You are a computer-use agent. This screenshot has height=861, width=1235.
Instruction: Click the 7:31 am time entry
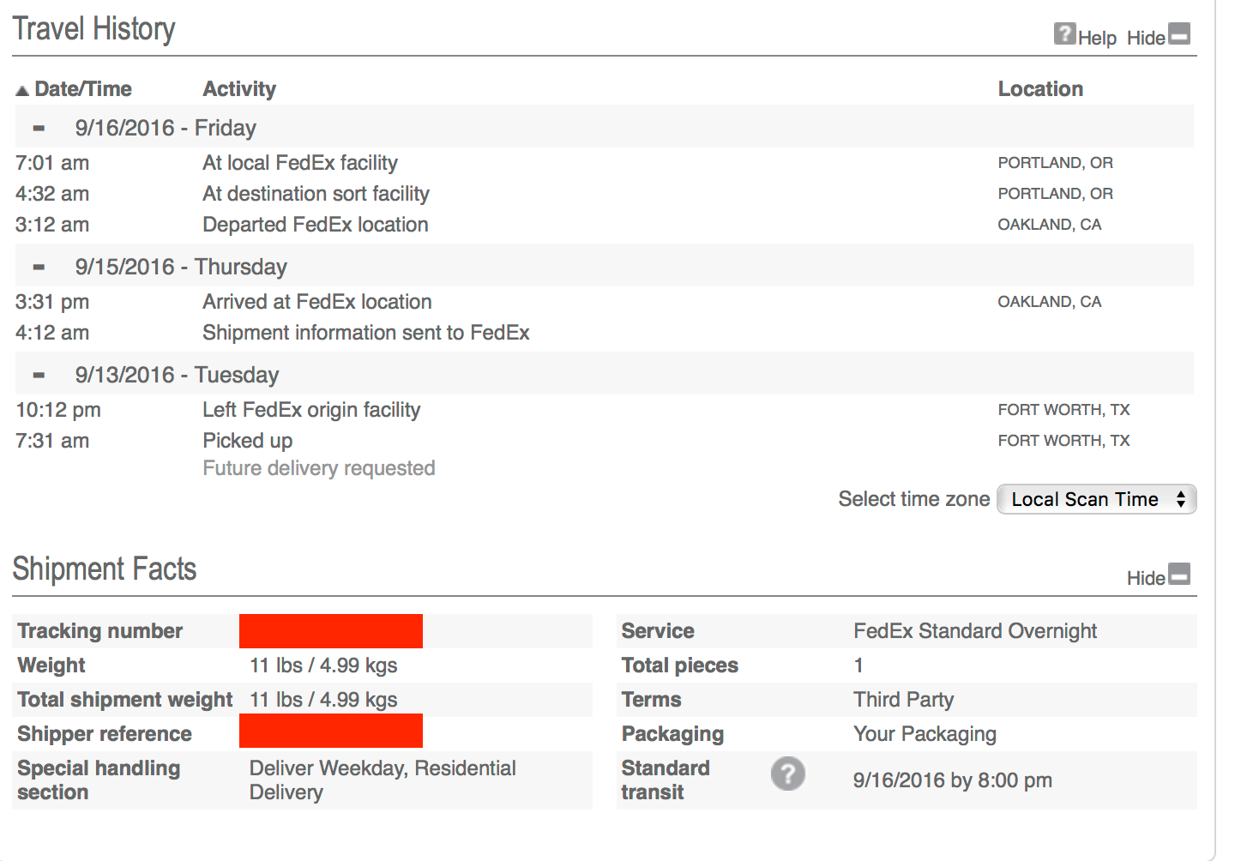coord(52,441)
